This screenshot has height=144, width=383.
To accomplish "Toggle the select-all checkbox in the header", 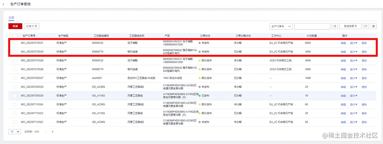I will (x=15, y=36).
